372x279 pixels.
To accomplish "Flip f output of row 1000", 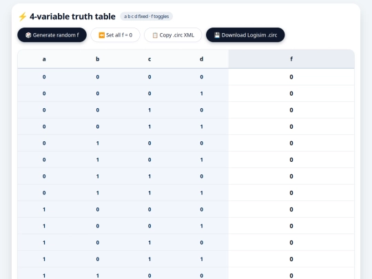I will click(291, 209).
